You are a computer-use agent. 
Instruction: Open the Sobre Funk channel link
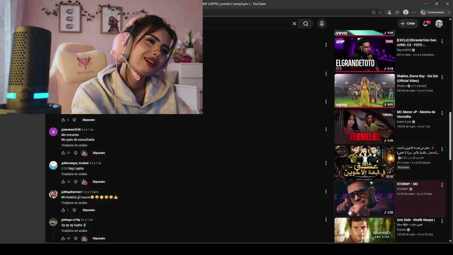[404, 122]
